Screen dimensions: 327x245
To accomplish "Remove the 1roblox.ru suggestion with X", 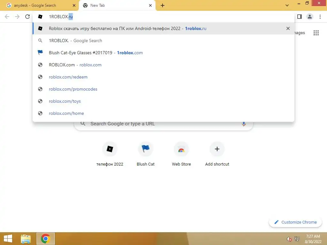I will pos(288,28).
